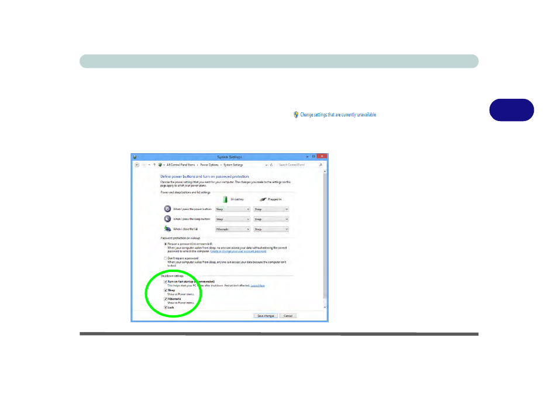This screenshot has width=558, height=393.
Task: Click the Learn More link
Action: (257, 285)
